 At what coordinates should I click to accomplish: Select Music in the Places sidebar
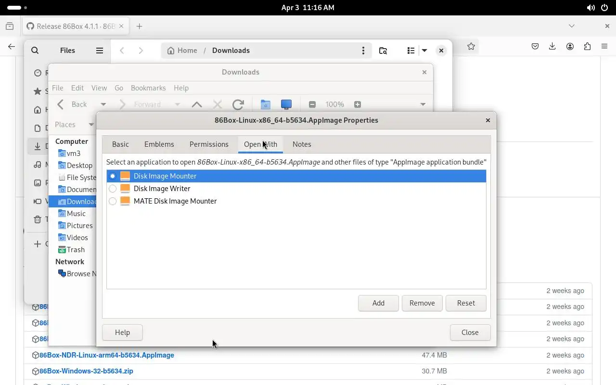[x=76, y=214]
